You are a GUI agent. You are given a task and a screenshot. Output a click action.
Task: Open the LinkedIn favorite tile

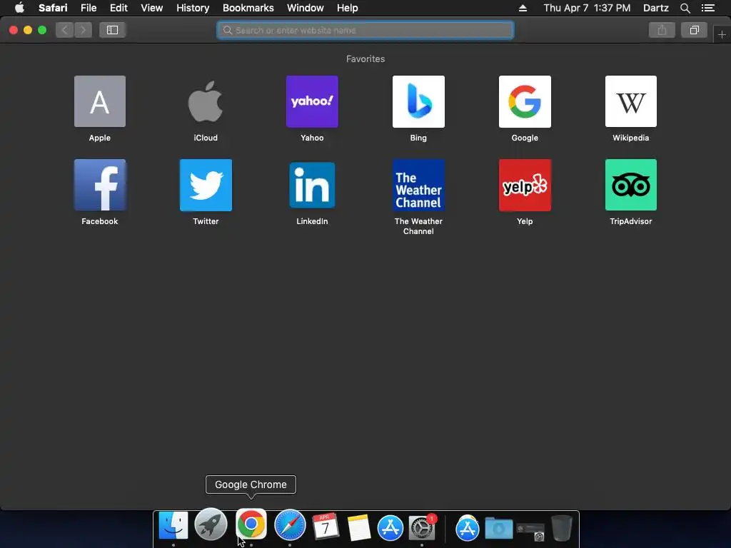pyautogui.click(x=312, y=185)
